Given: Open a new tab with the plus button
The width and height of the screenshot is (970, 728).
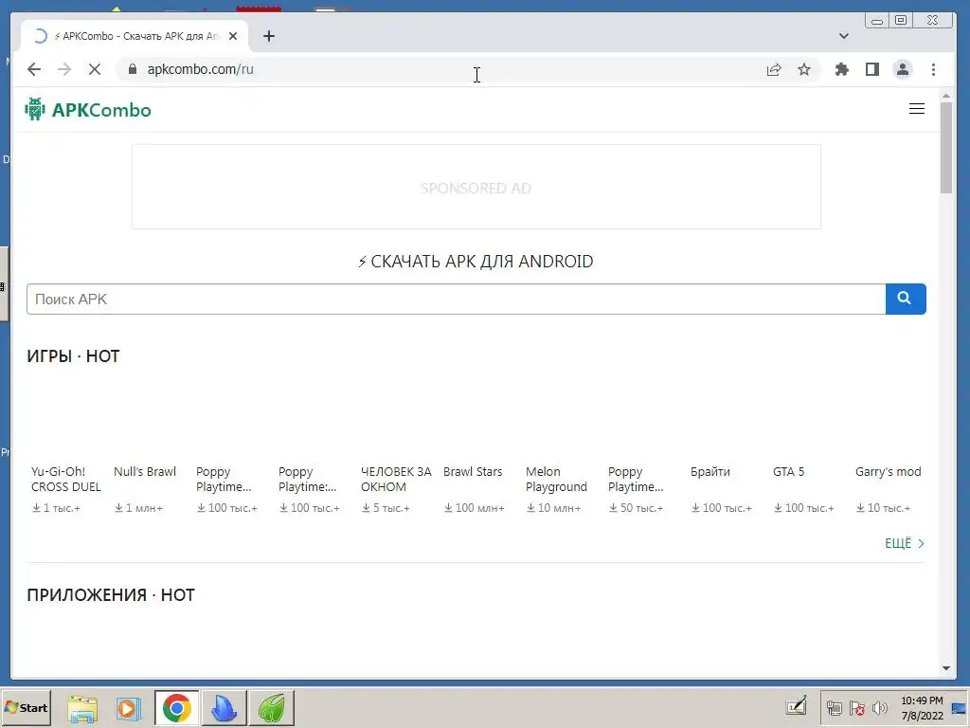Looking at the screenshot, I should [268, 36].
